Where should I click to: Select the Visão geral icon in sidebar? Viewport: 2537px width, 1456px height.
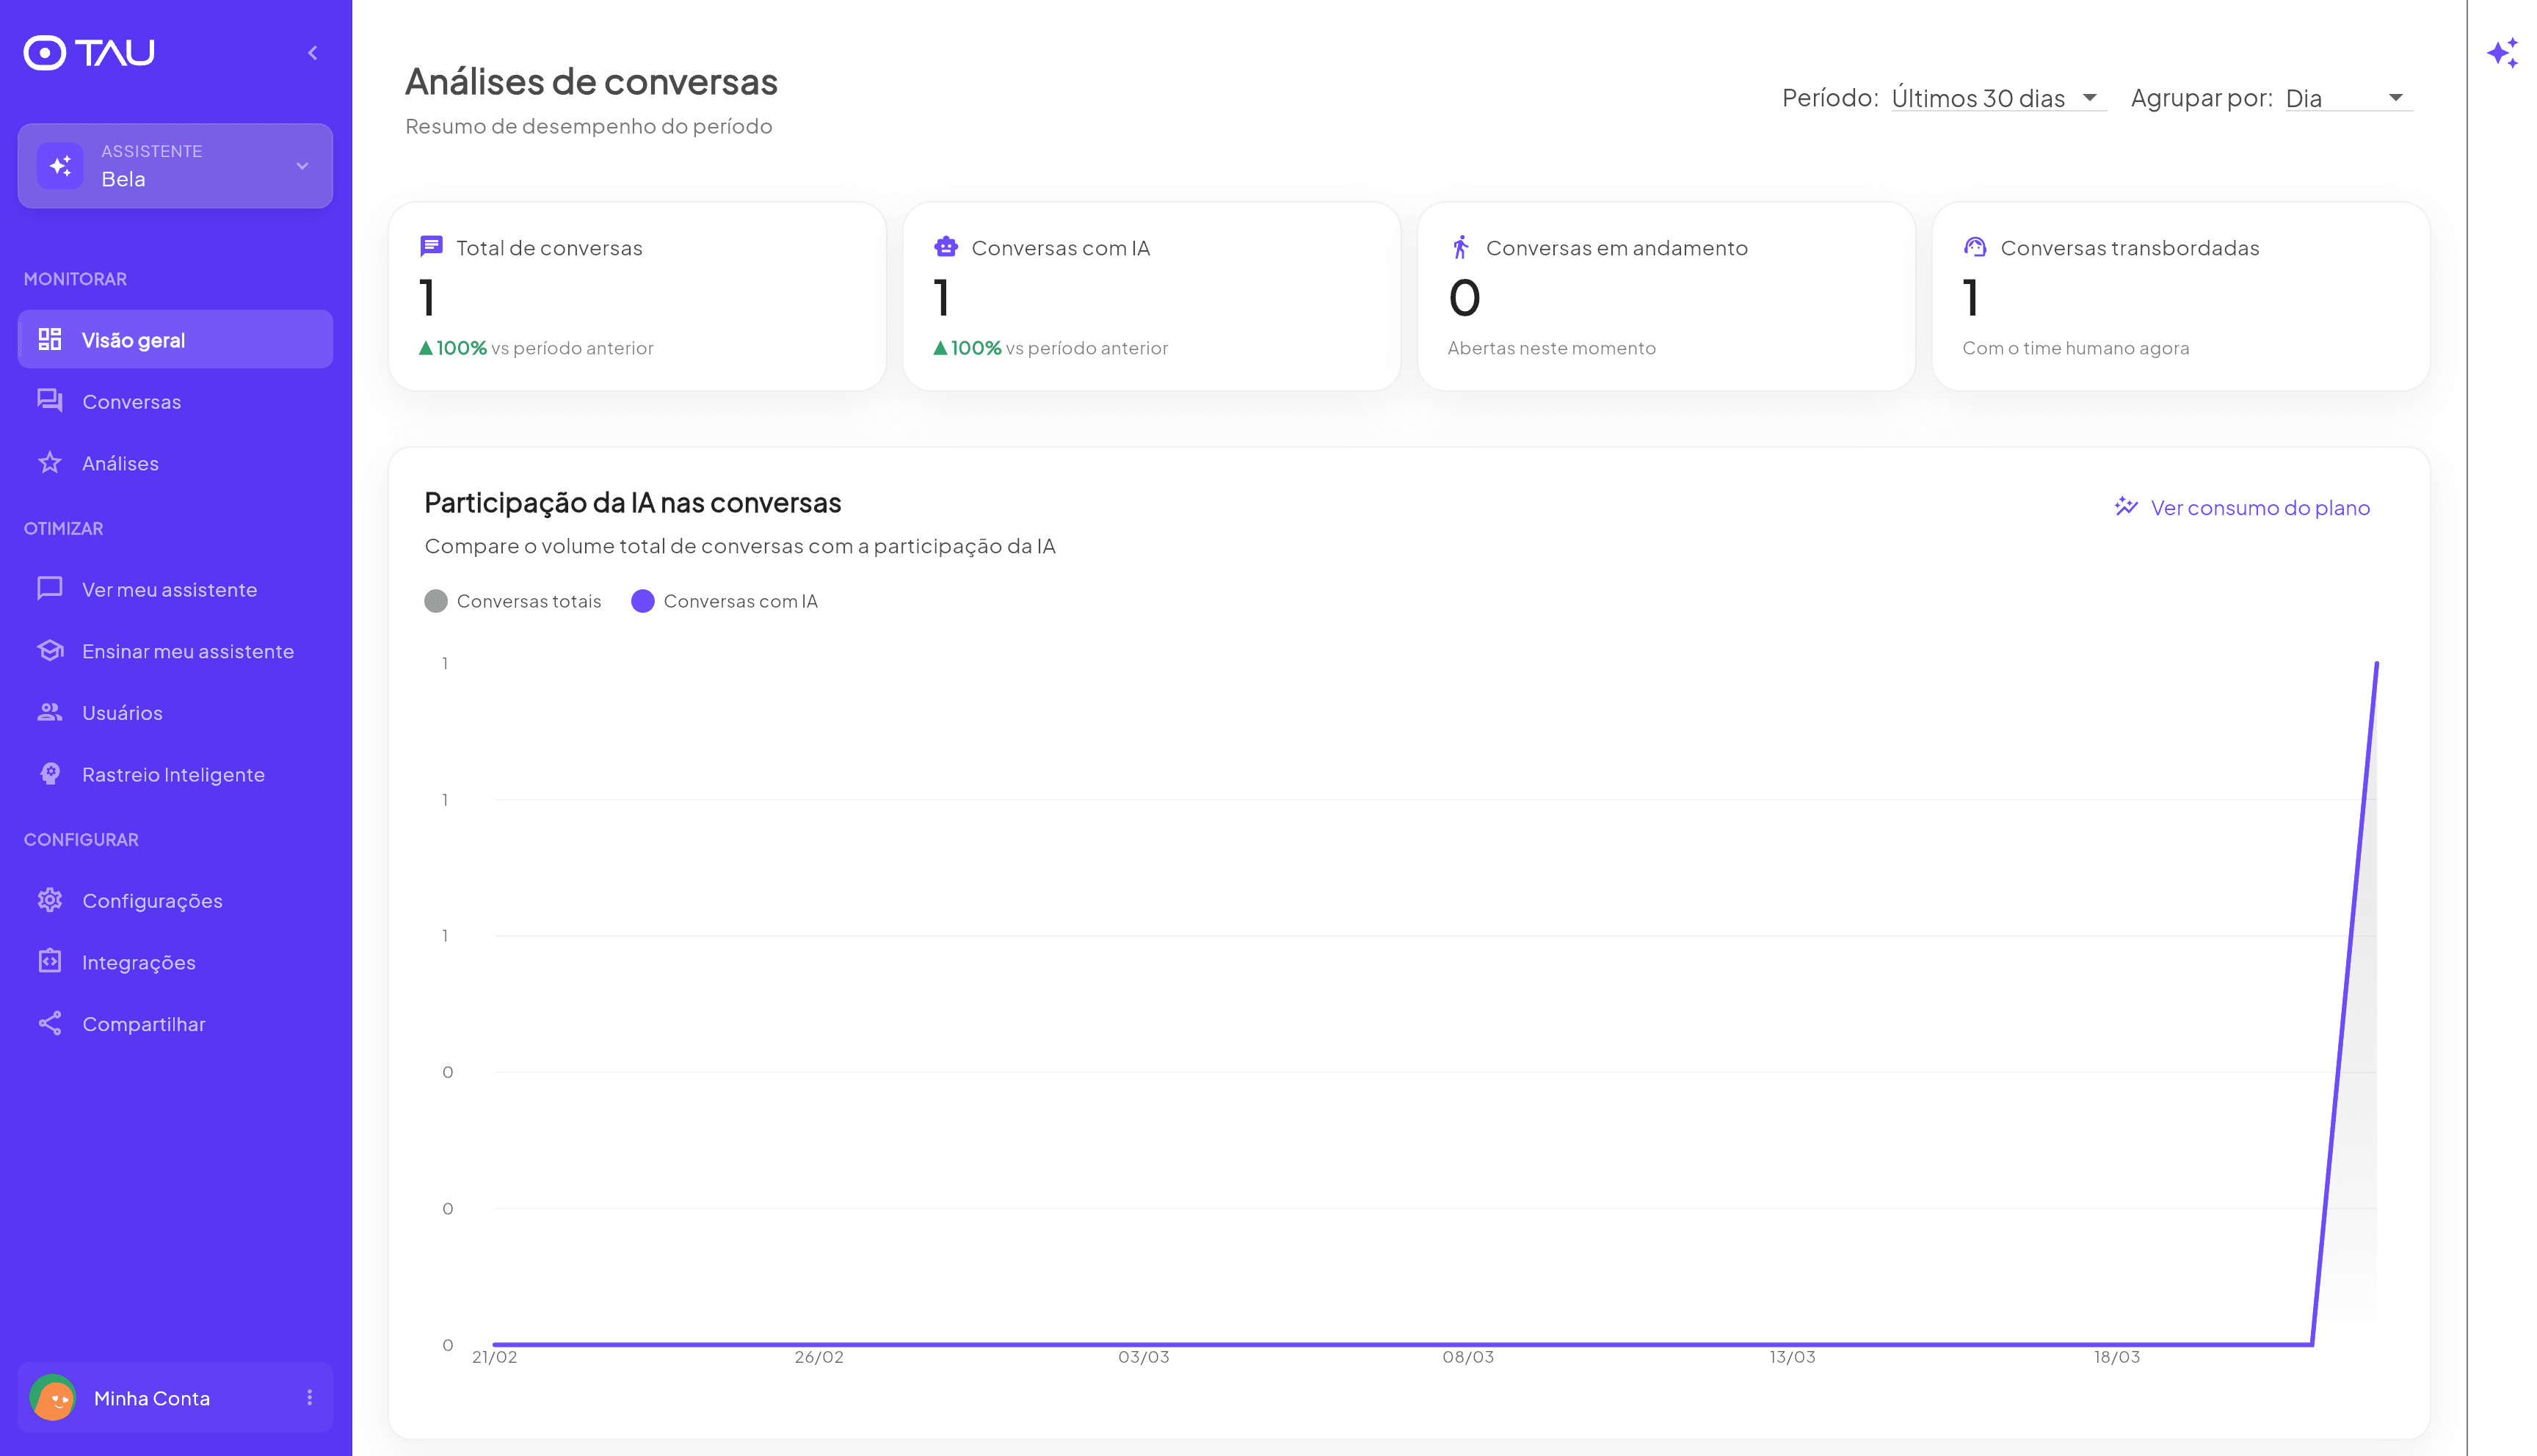[50, 339]
